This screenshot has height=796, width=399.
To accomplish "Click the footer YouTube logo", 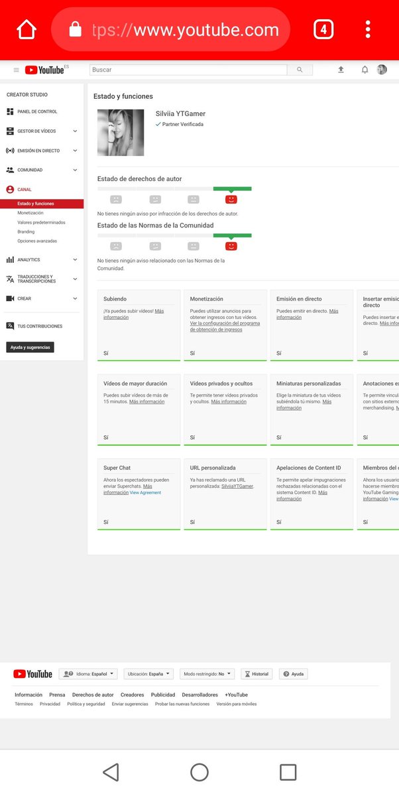I will coord(32,674).
